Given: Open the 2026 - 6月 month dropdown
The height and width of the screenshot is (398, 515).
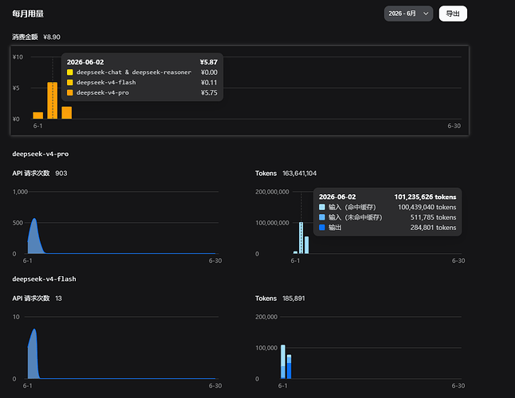Looking at the screenshot, I should click(408, 14).
